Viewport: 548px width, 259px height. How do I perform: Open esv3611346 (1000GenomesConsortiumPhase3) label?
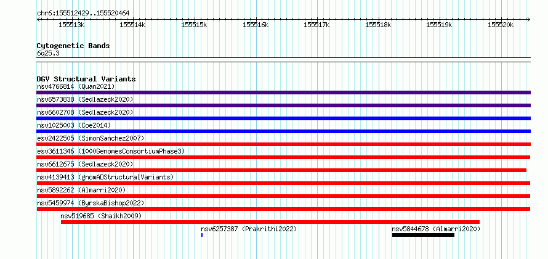[x=111, y=151]
